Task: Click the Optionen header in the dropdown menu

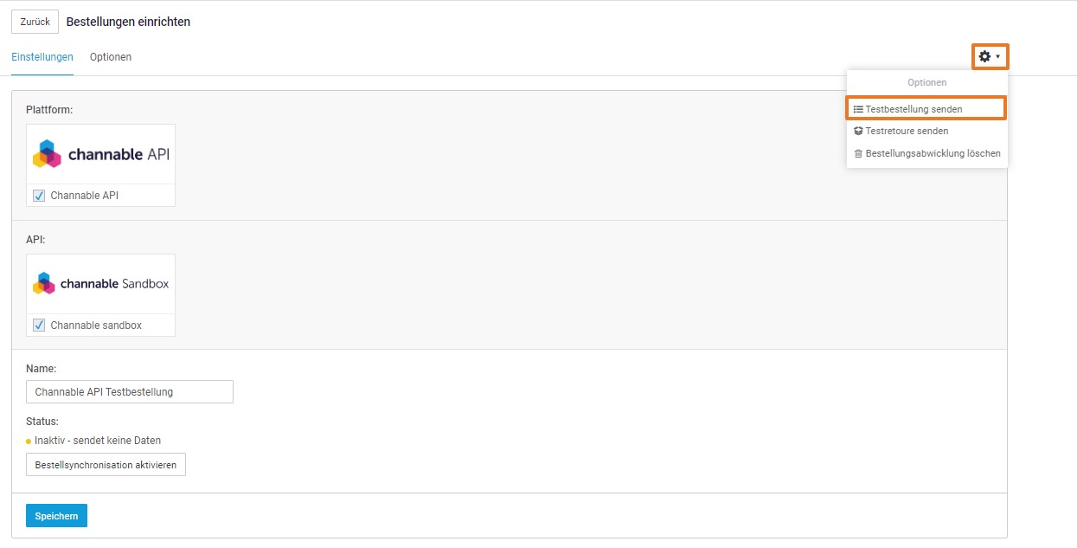Action: (x=926, y=82)
